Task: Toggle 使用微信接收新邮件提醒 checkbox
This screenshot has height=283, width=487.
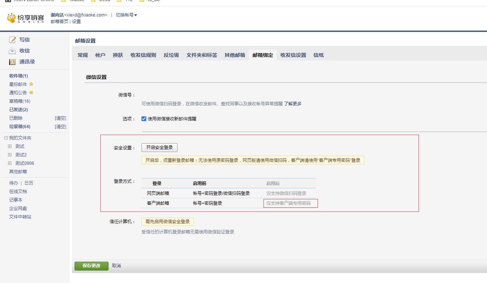Action: pyautogui.click(x=144, y=119)
